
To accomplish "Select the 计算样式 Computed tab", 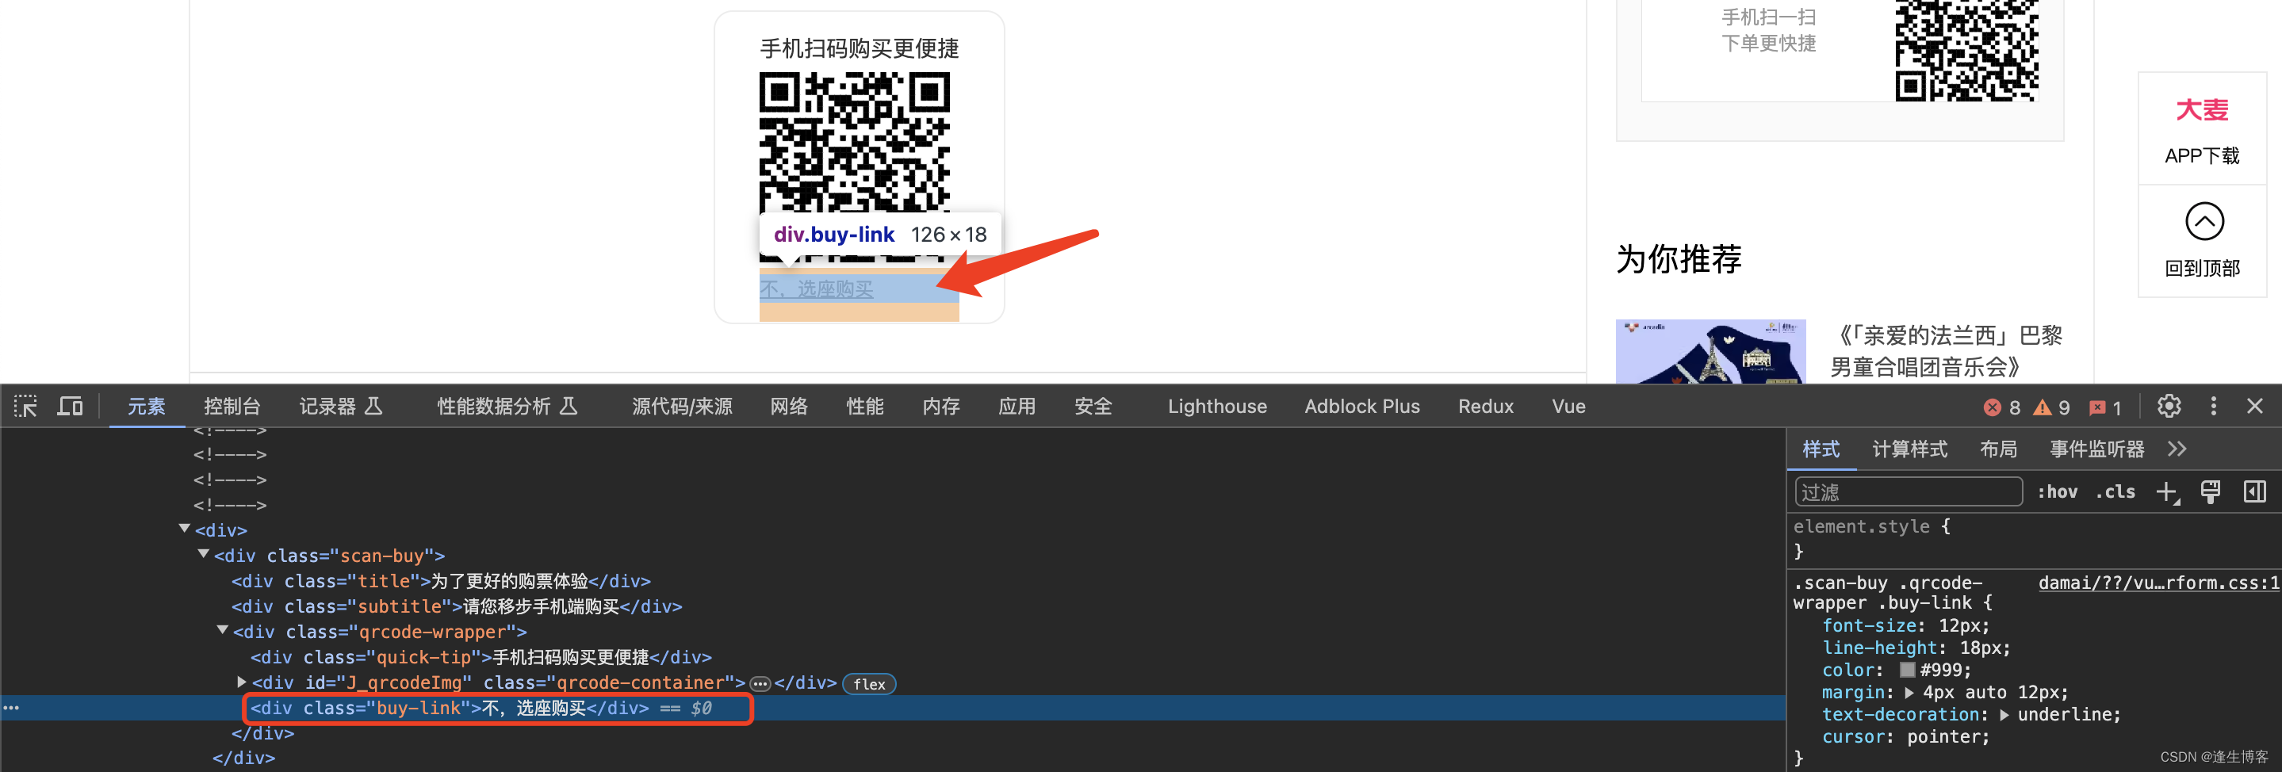I will pos(1909,449).
